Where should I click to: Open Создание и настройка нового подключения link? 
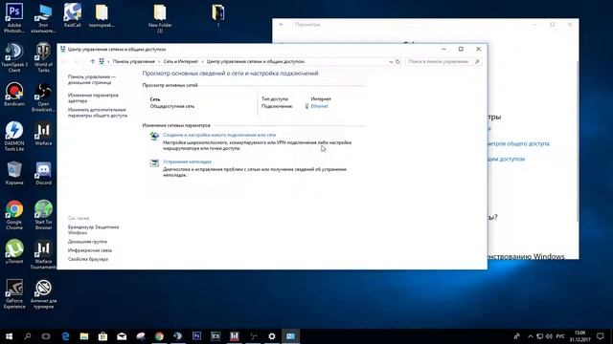(x=219, y=135)
